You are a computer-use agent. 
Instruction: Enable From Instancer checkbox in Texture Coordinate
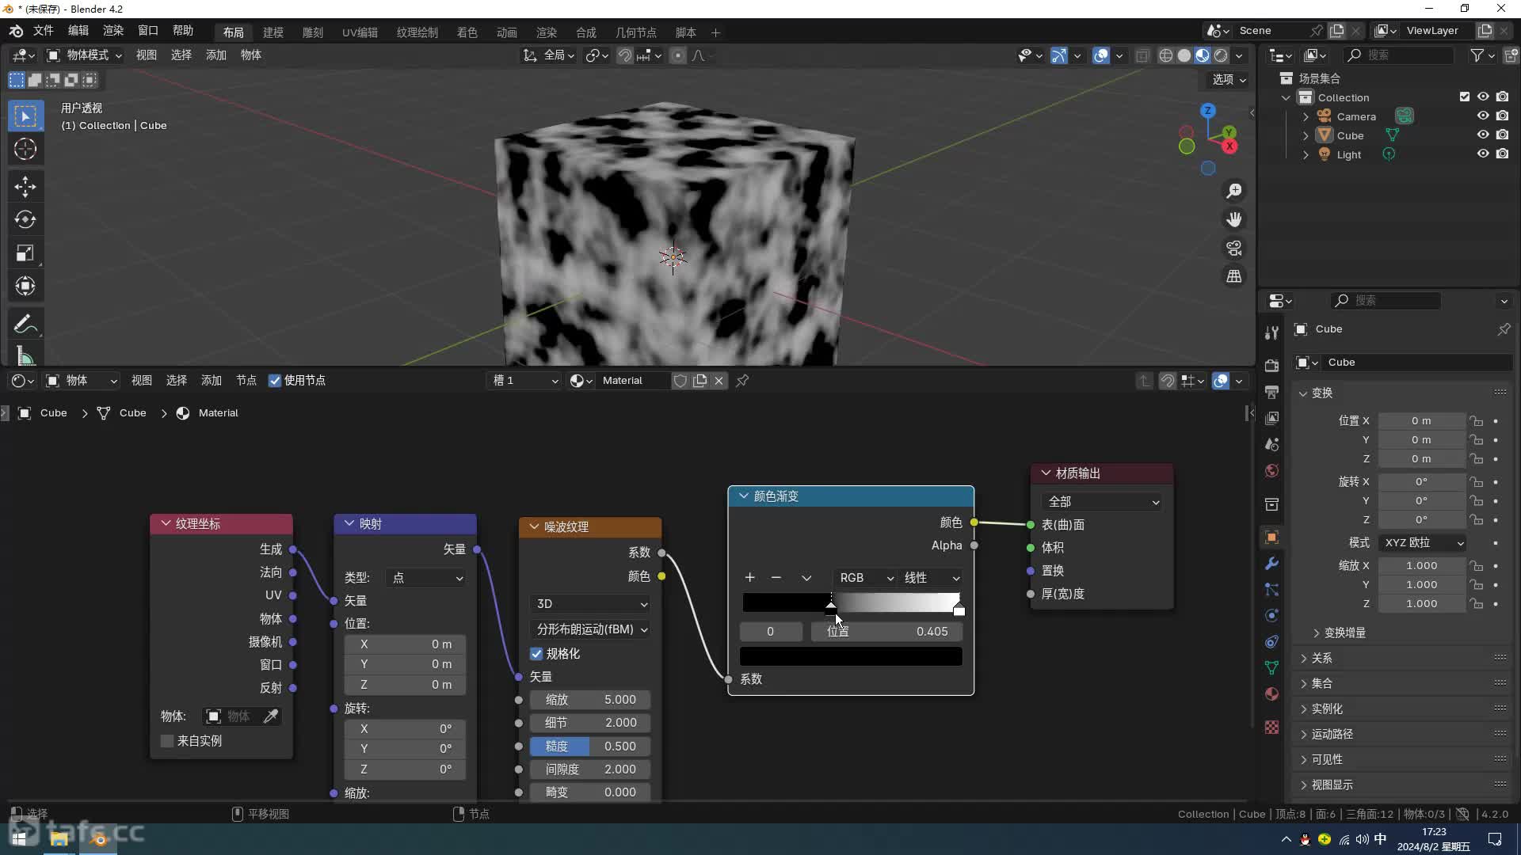click(x=167, y=741)
